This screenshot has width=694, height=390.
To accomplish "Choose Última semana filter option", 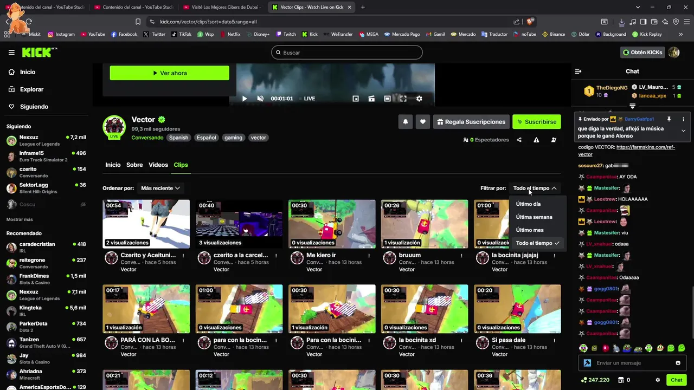I will 534,217.
